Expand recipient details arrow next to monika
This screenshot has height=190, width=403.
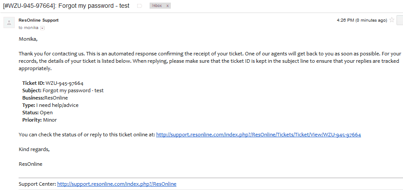42,28
